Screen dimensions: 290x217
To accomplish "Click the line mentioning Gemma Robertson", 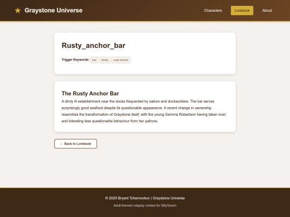I will click(144, 115).
